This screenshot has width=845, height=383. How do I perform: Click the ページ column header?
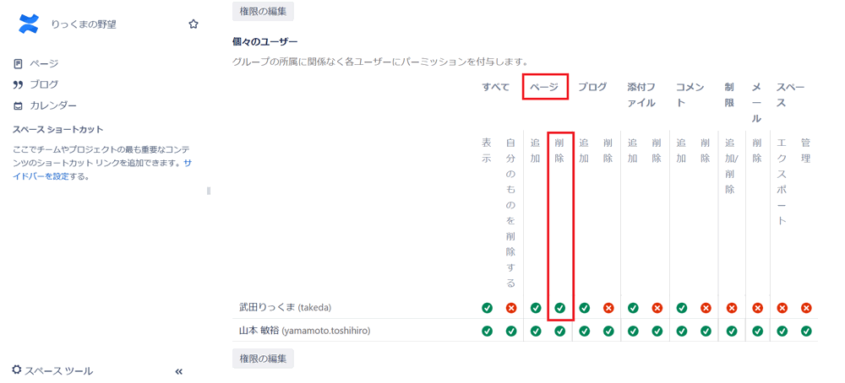[545, 87]
